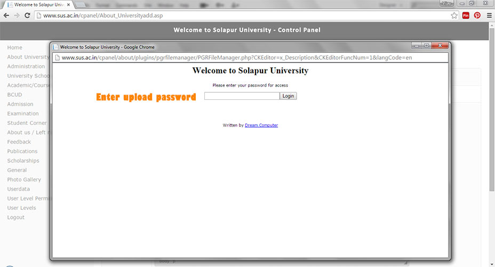Click the new tab button
495x267 pixels.
pyautogui.click(x=81, y=5)
